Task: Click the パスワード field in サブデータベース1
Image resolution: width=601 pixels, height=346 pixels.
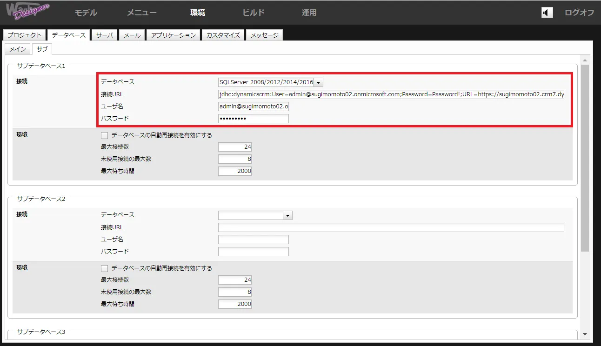Action: 253,119
